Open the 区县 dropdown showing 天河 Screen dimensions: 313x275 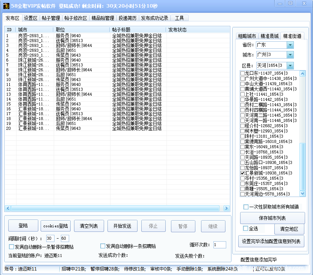coord(290,66)
